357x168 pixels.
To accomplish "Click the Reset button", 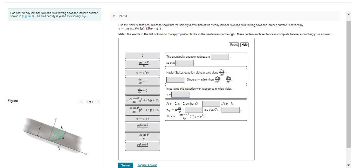I will [234, 45].
